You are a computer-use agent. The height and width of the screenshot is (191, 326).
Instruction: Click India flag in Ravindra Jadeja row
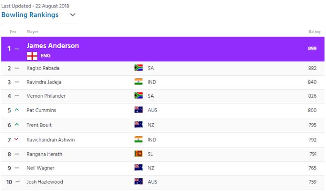pos(139,82)
